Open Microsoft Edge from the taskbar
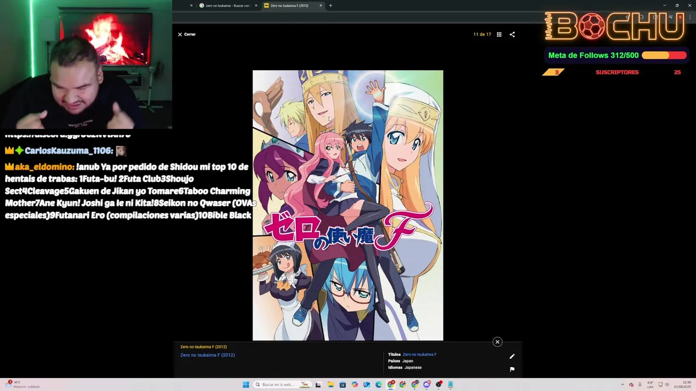The image size is (696, 391). click(x=378, y=385)
